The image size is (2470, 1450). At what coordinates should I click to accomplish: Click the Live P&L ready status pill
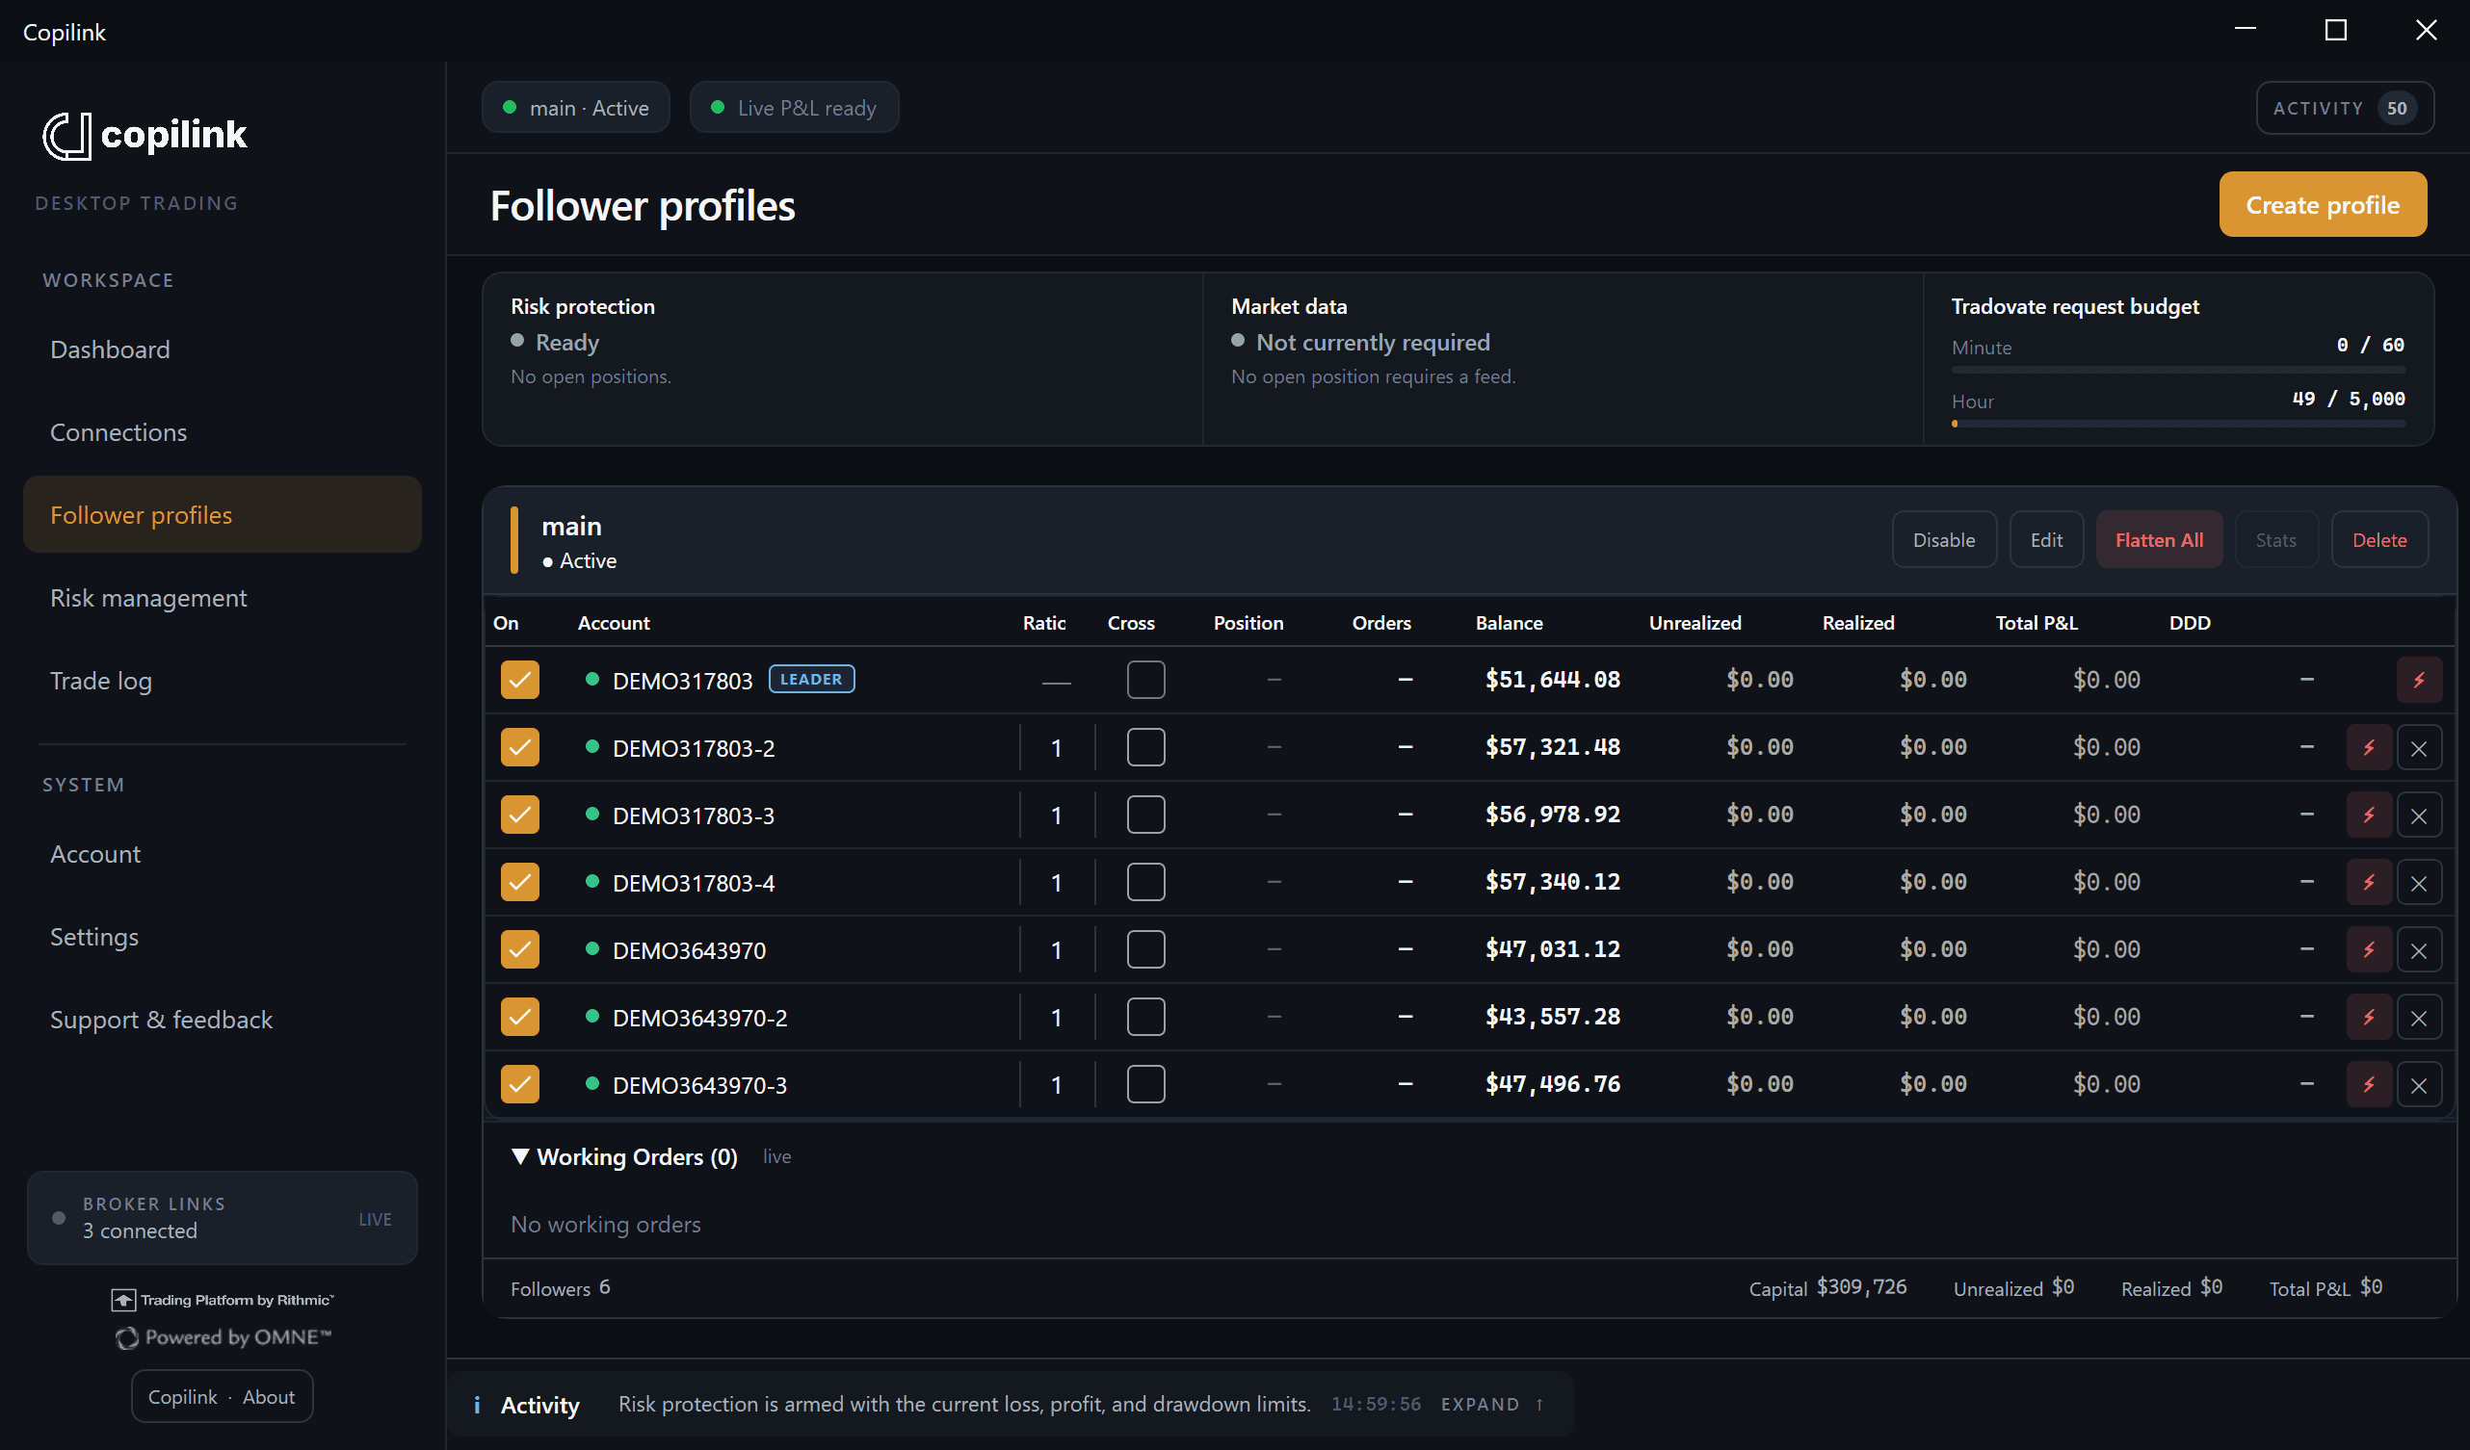pos(794,108)
